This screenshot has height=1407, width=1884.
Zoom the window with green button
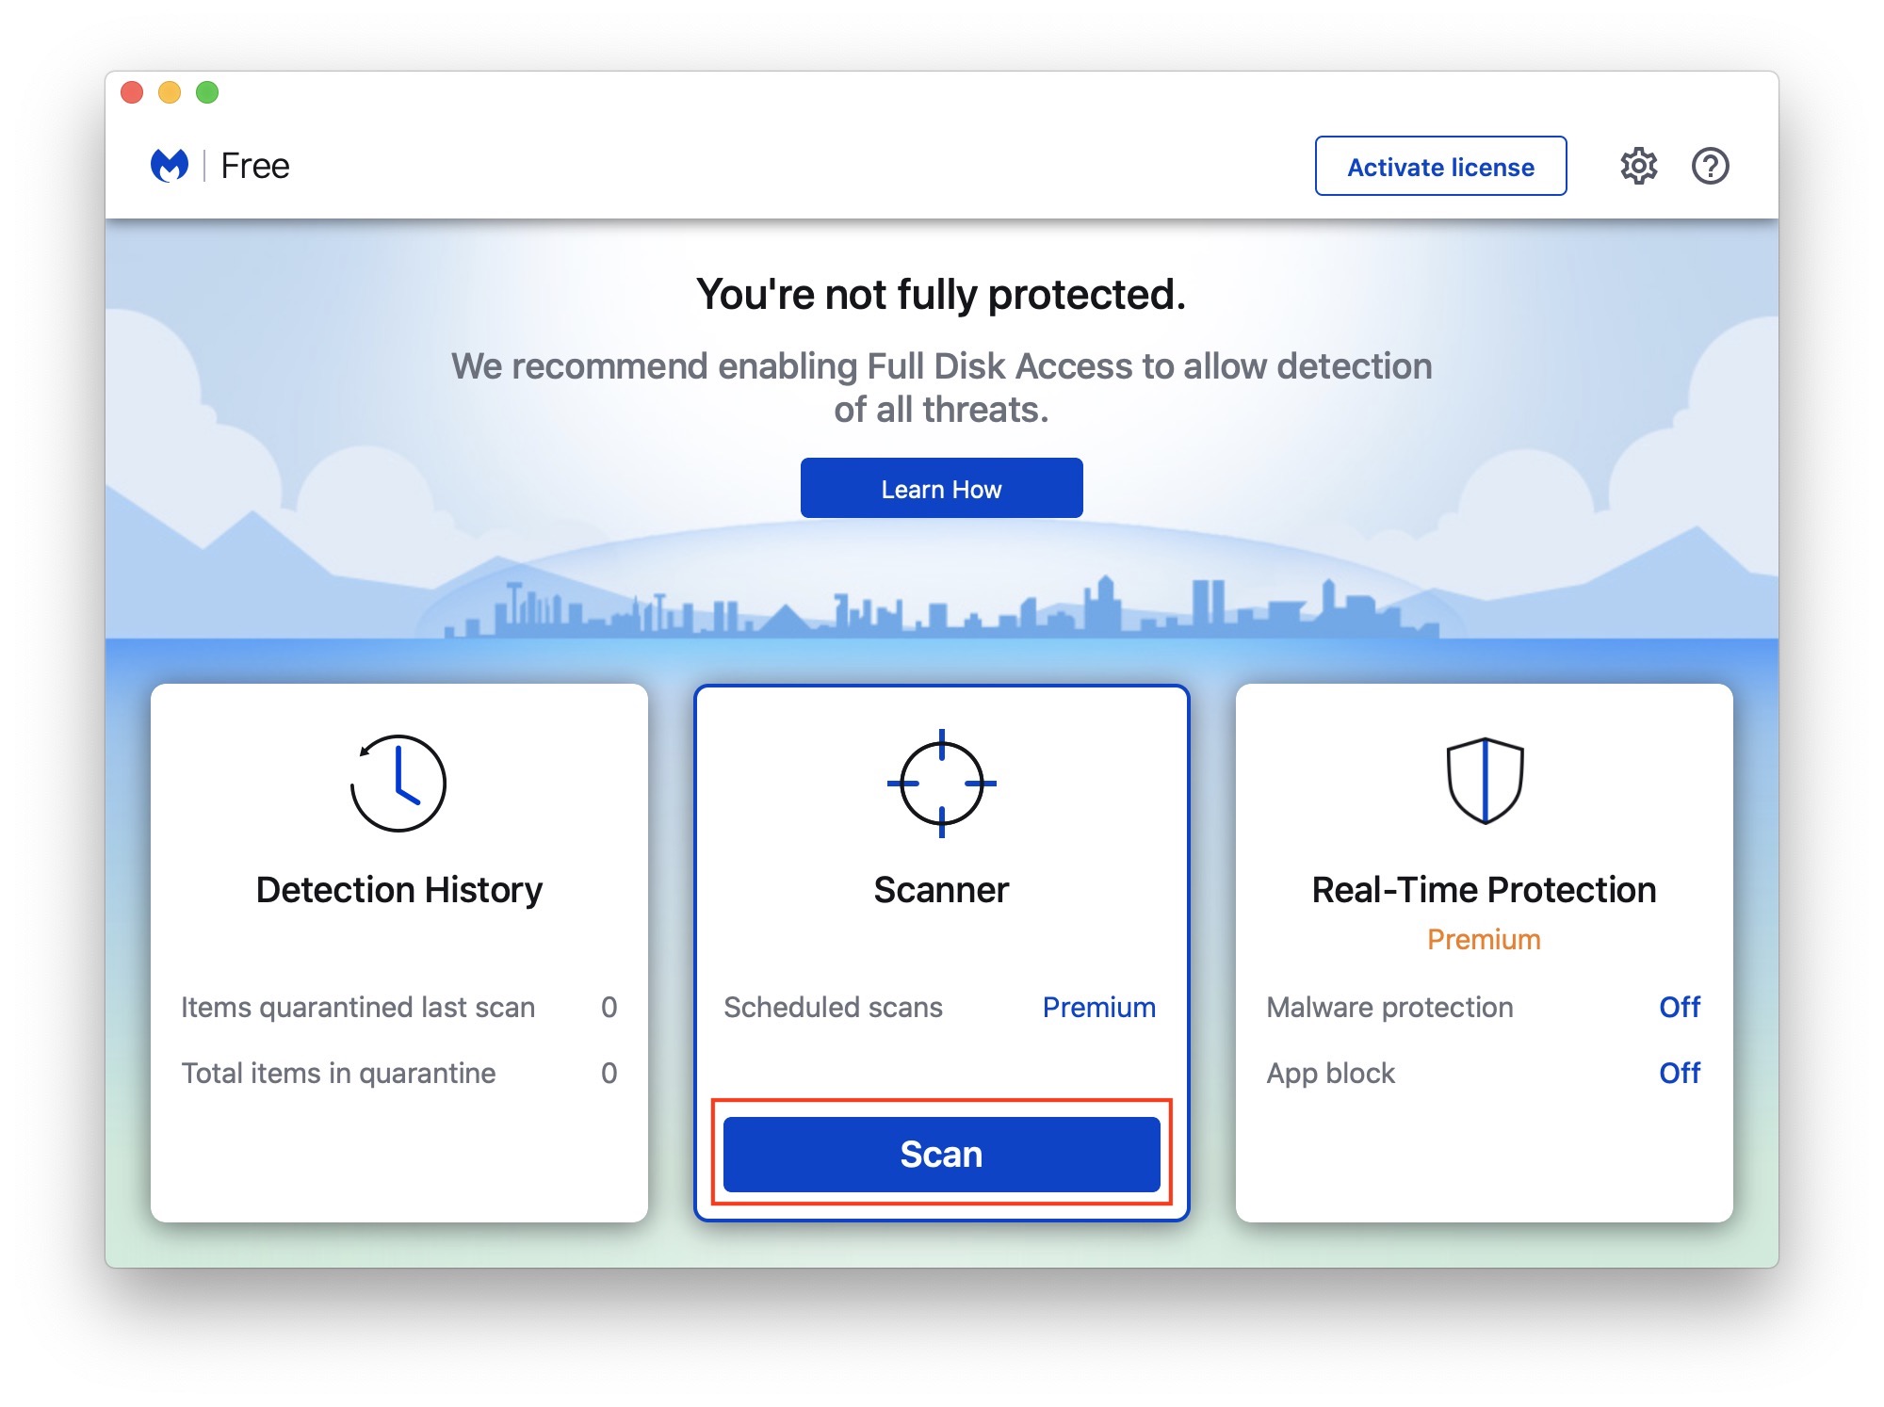tap(207, 92)
